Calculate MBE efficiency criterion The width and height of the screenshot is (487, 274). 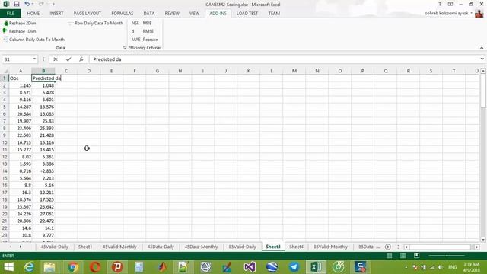tap(147, 23)
